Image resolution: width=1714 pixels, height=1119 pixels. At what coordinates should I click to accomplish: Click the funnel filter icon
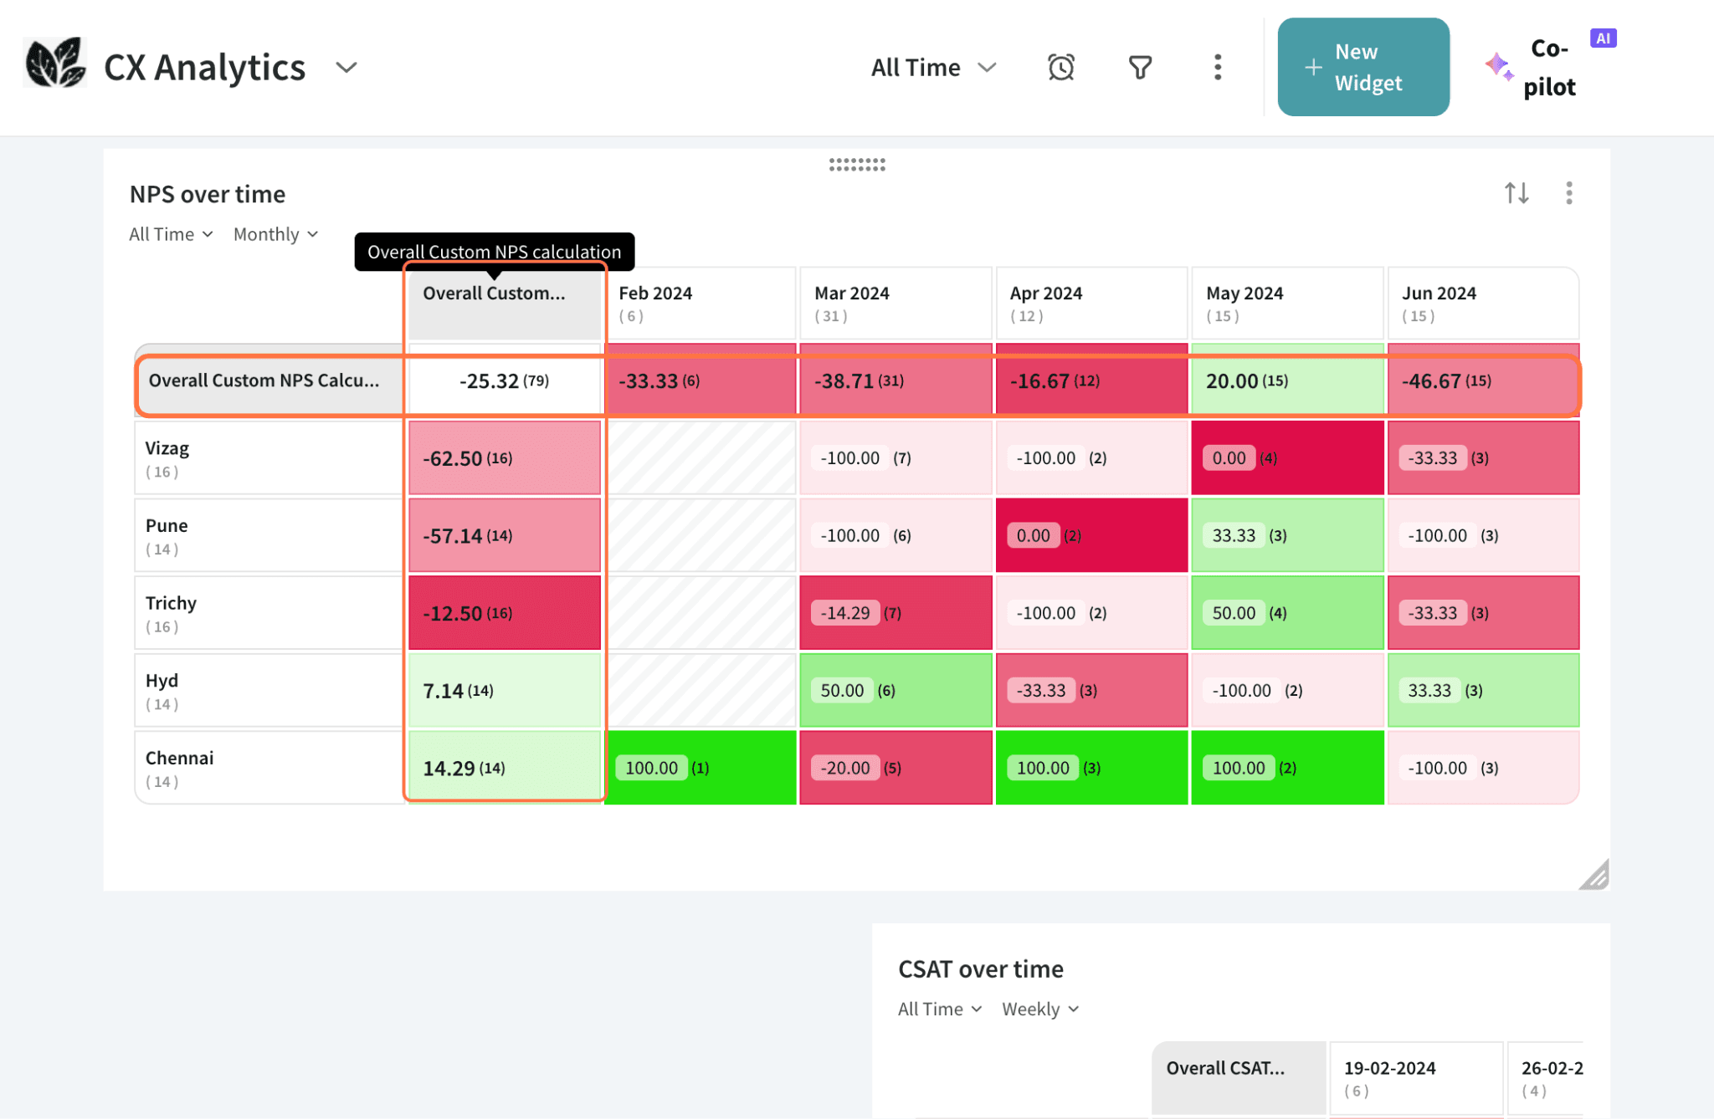point(1140,67)
